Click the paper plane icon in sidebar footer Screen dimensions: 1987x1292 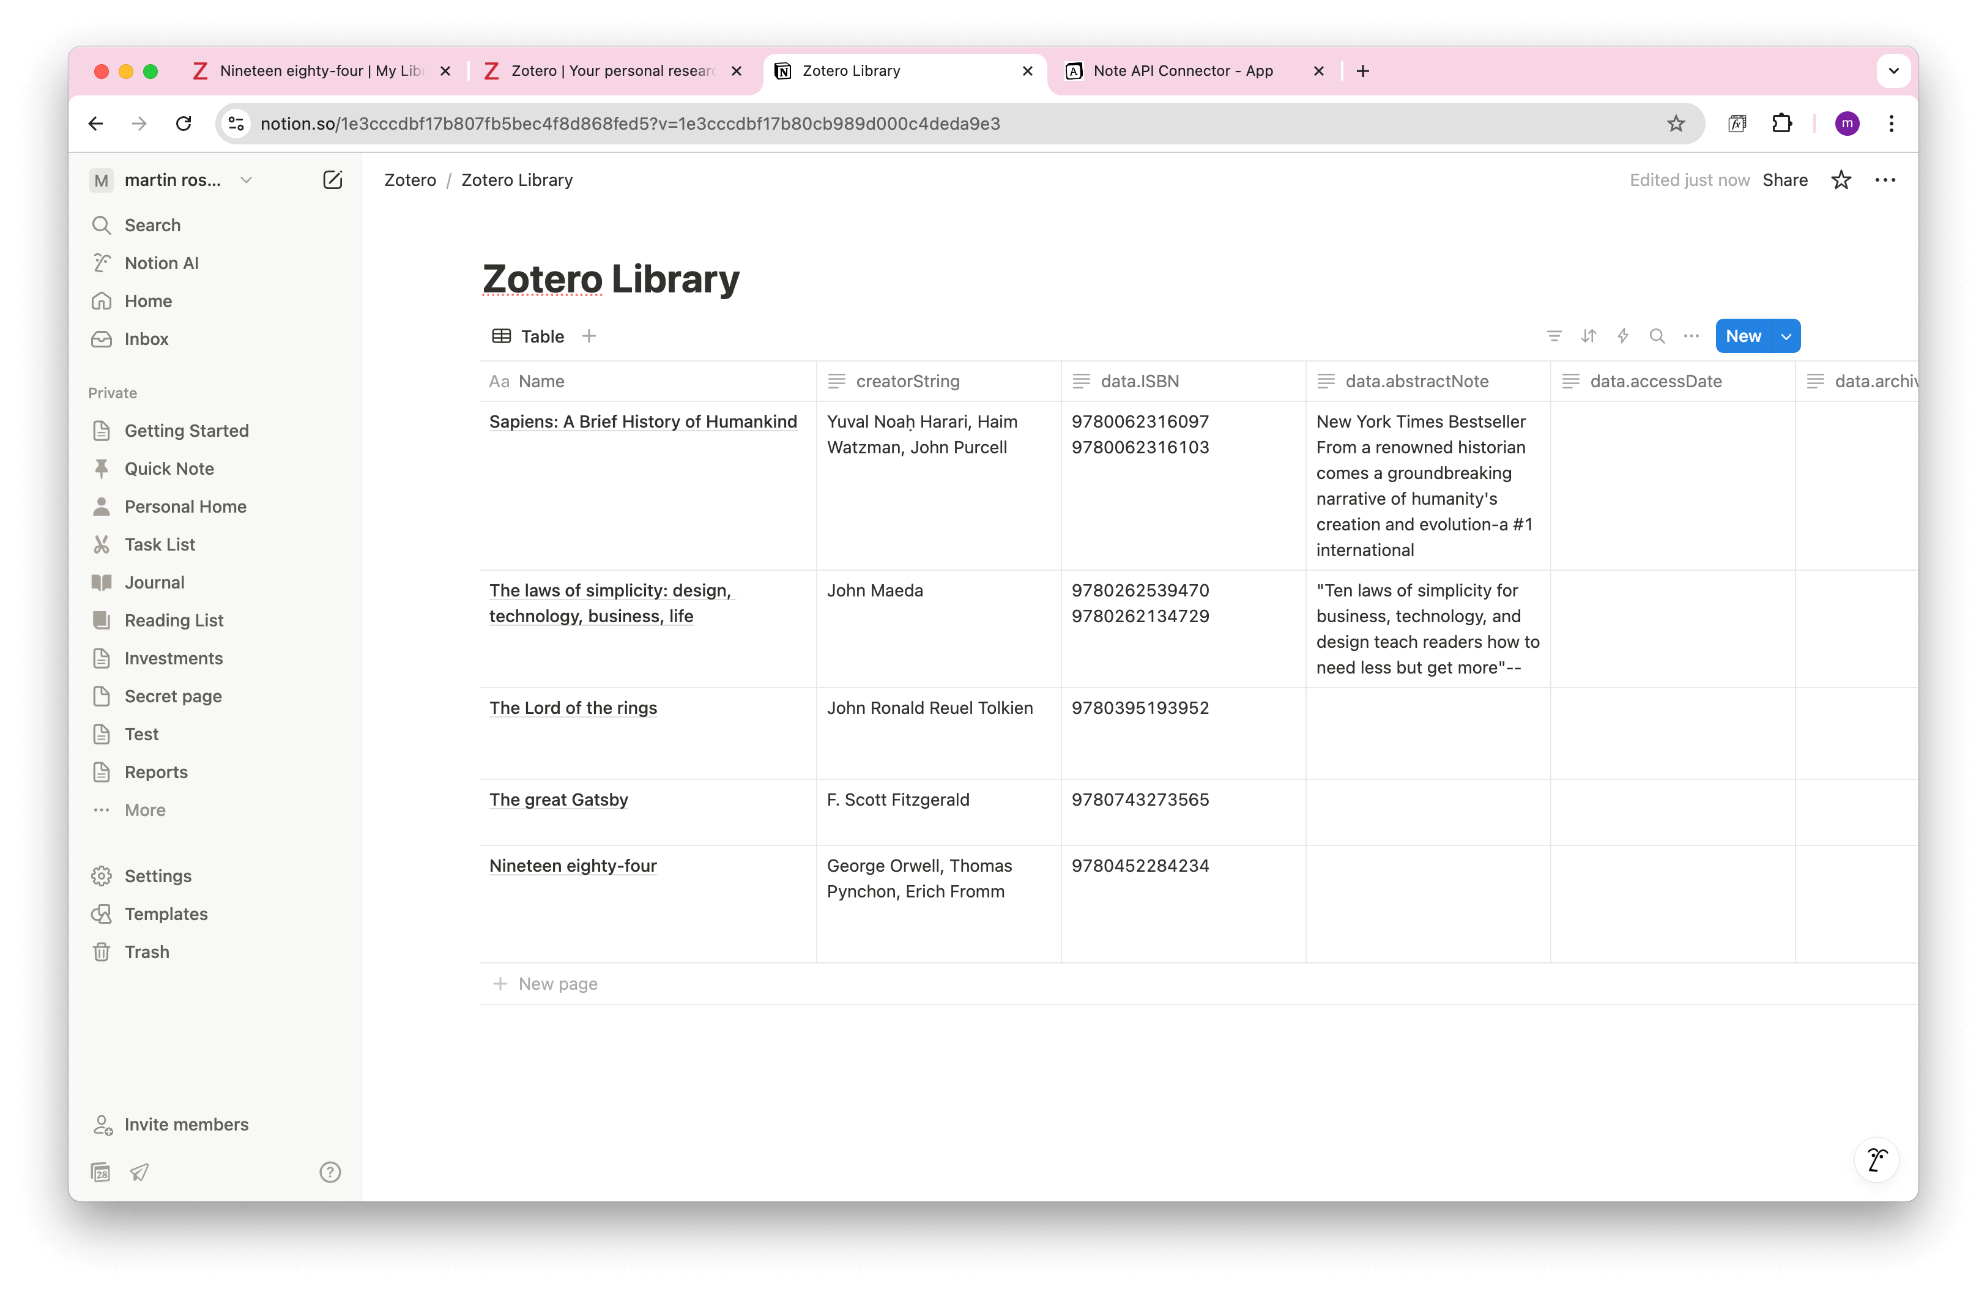click(x=139, y=1172)
